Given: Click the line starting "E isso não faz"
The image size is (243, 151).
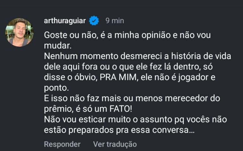Looking at the screenshot, I should click(132, 99).
